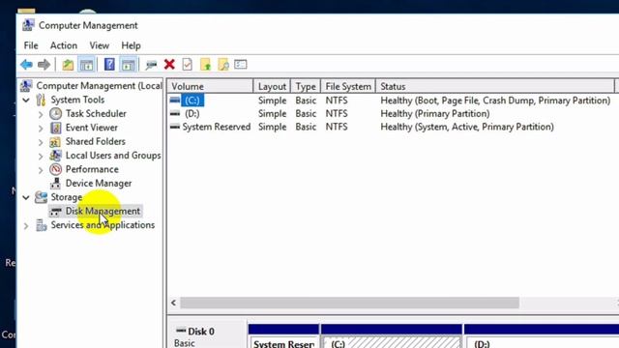The width and height of the screenshot is (619, 348).
Task: Click the horizontal scrollbar left arrow
Action: [x=174, y=303]
